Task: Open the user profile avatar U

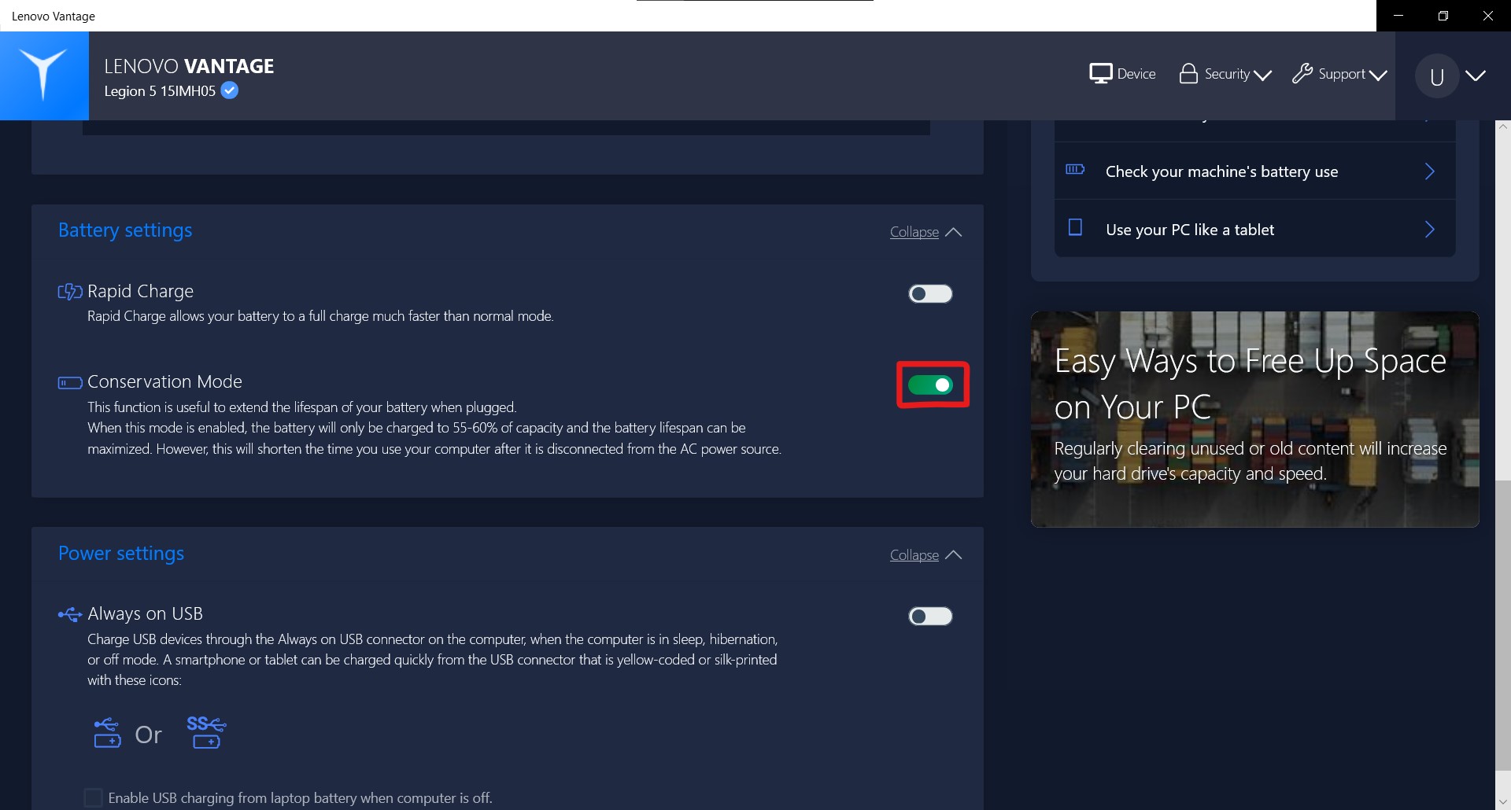Action: coord(1437,76)
